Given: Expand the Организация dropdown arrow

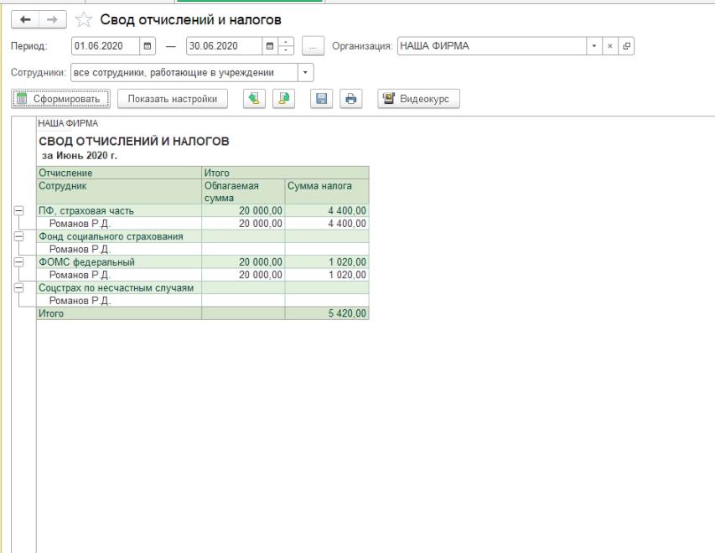Looking at the screenshot, I should coord(594,45).
